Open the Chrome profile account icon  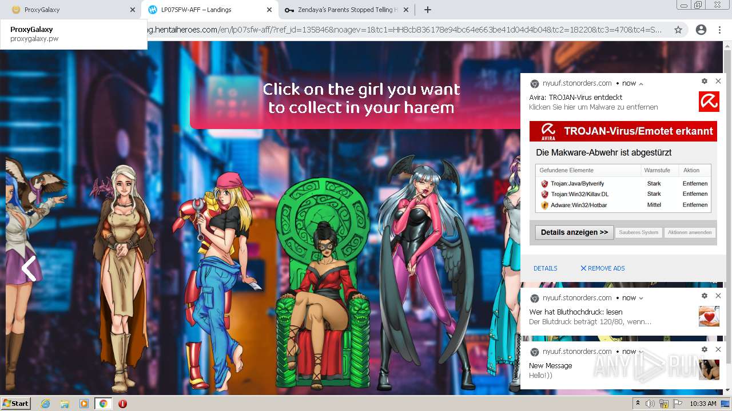[x=701, y=30]
